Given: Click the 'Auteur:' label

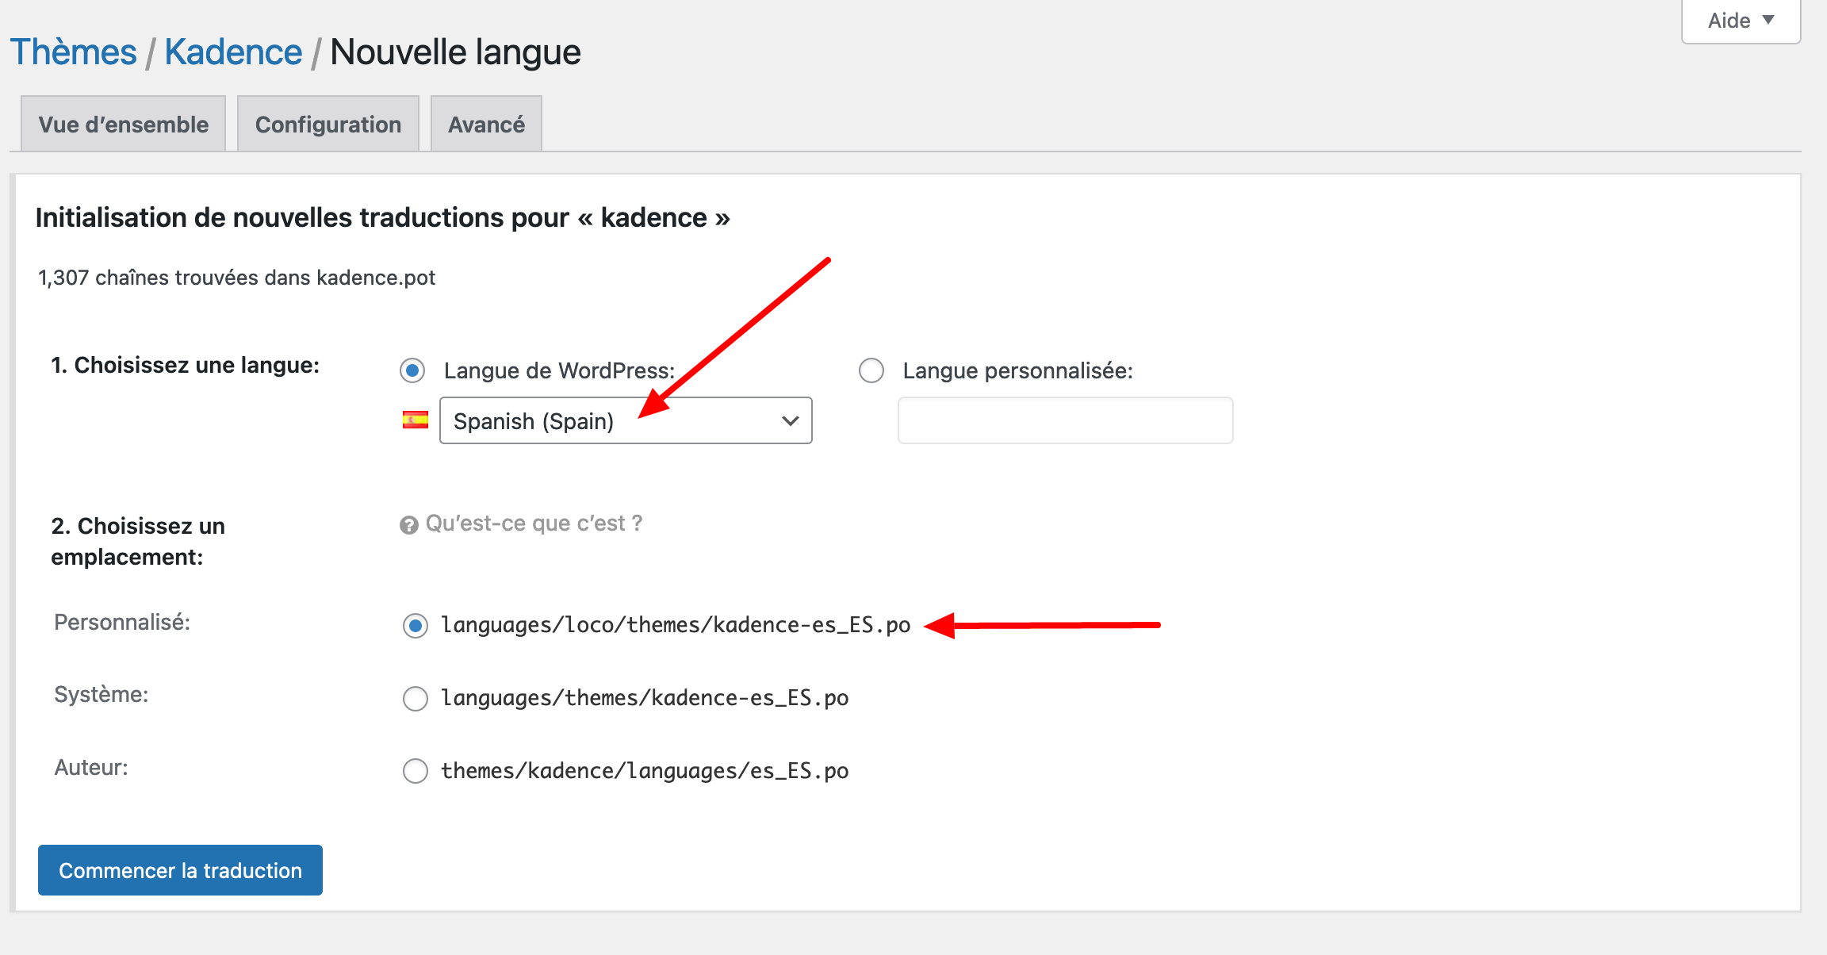Looking at the screenshot, I should point(91,767).
